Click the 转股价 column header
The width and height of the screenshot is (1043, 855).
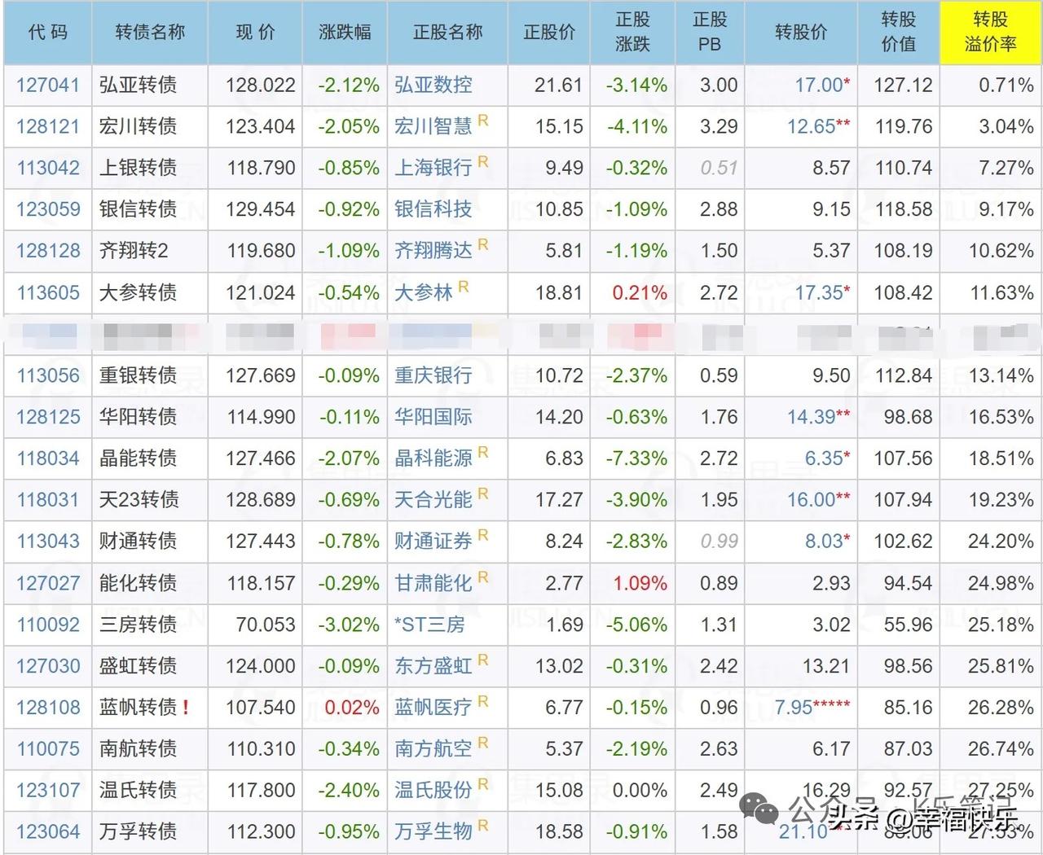pyautogui.click(x=801, y=32)
